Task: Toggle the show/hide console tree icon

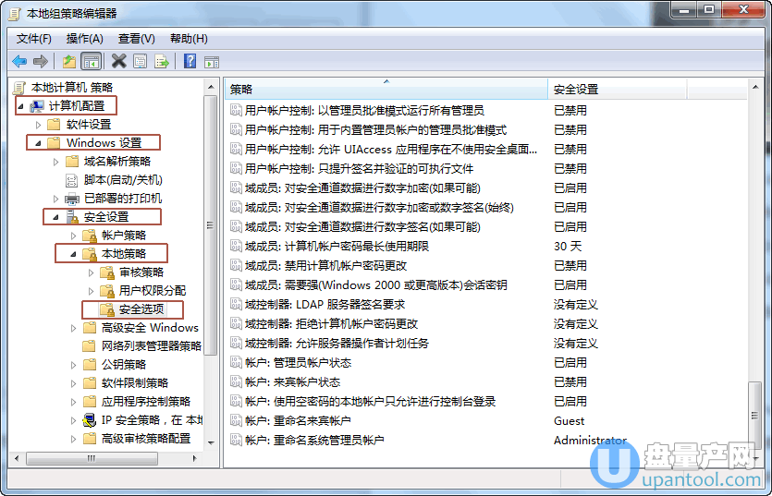Action: pos(91,62)
